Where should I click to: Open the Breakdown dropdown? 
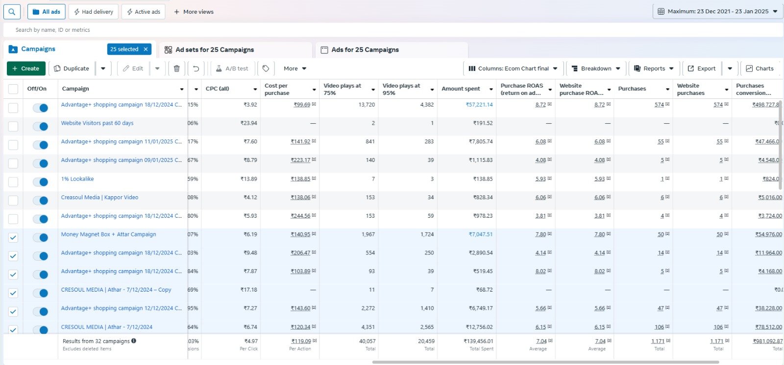coord(596,68)
